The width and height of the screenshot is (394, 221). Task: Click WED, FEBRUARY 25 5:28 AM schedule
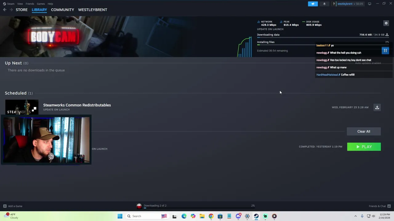tap(350, 107)
